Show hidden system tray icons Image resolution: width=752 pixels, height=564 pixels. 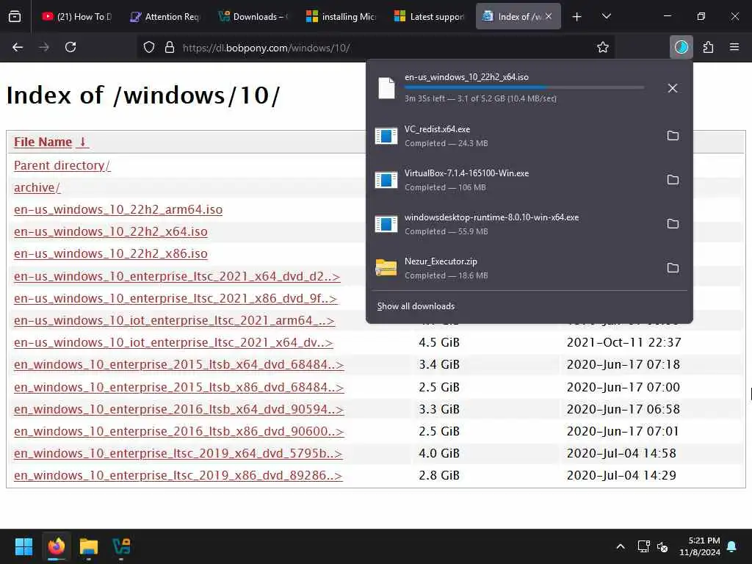coord(620,546)
